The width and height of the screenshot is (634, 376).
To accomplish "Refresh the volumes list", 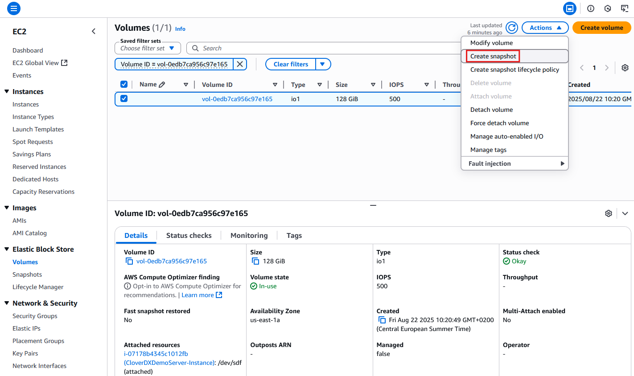I will click(511, 27).
